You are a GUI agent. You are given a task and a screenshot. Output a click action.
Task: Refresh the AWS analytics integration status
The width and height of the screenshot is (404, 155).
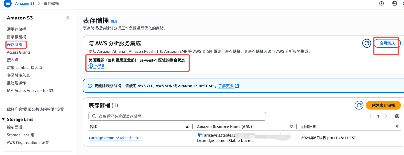[367, 43]
